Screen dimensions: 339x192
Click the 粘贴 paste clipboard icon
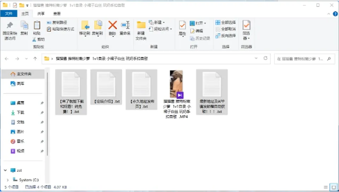pyautogui.click(x=37, y=25)
